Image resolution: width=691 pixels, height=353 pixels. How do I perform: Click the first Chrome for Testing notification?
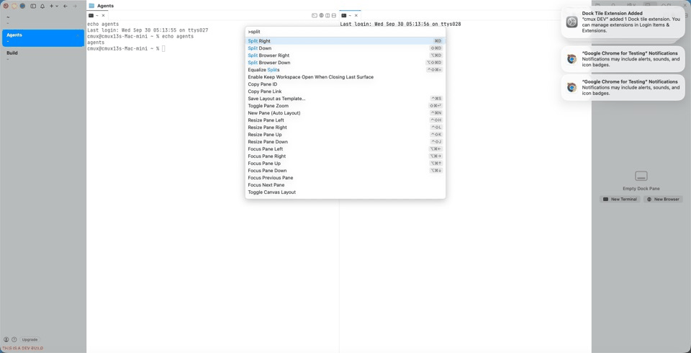click(623, 58)
